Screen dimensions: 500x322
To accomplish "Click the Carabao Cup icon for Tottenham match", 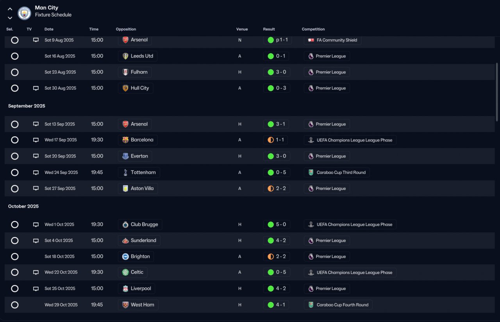I will [x=311, y=172].
